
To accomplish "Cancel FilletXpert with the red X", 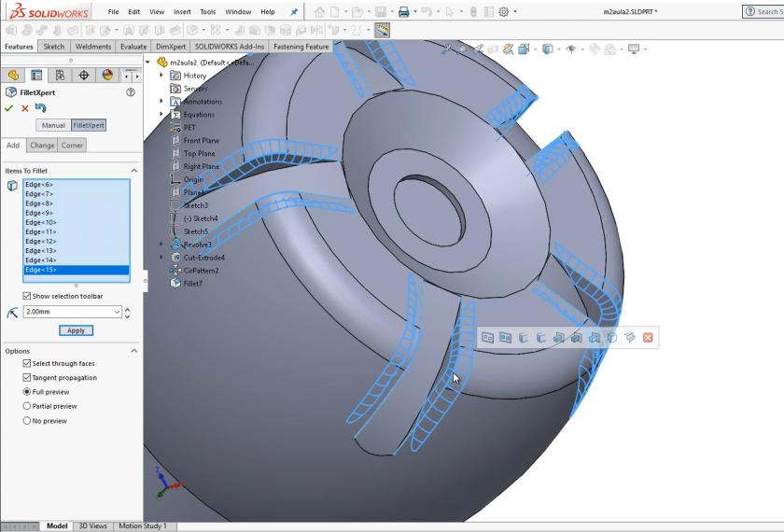I will pos(25,108).
